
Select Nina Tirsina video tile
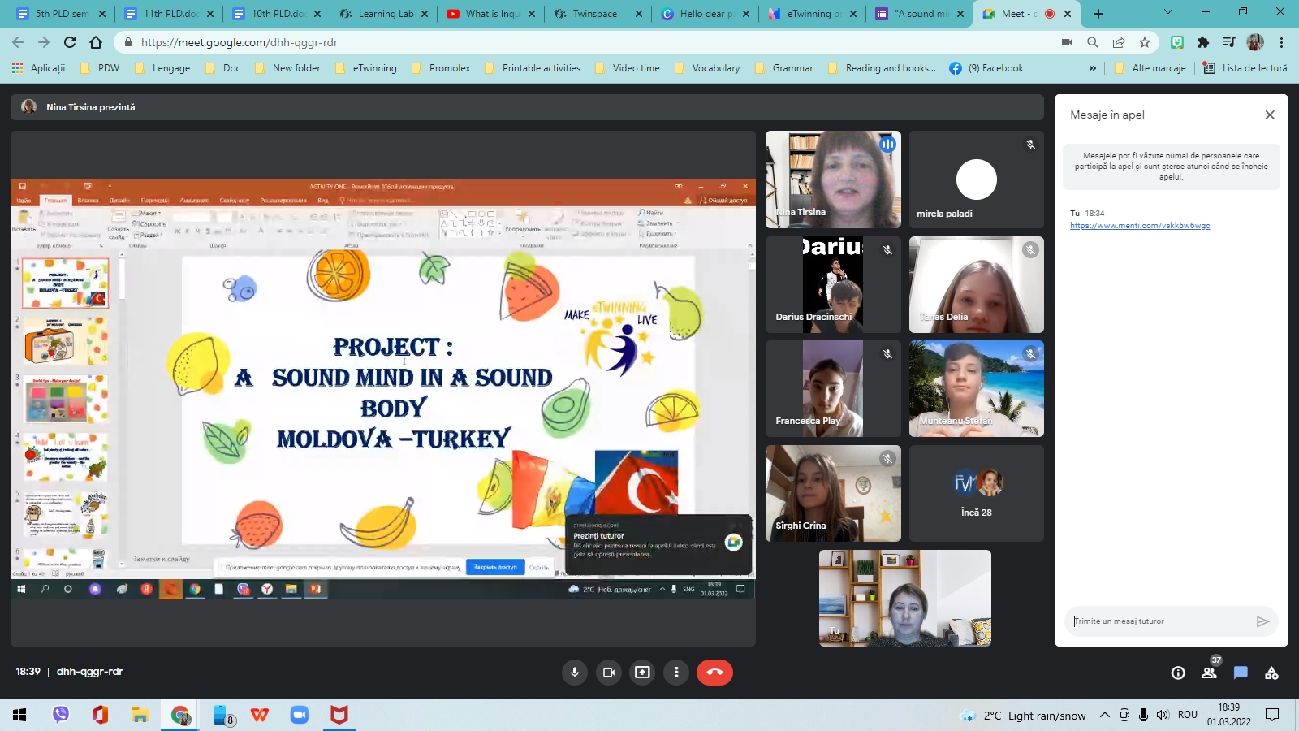[x=833, y=180]
